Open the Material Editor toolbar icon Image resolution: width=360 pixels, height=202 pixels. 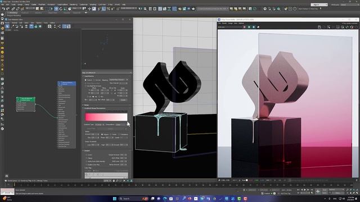click(175, 9)
